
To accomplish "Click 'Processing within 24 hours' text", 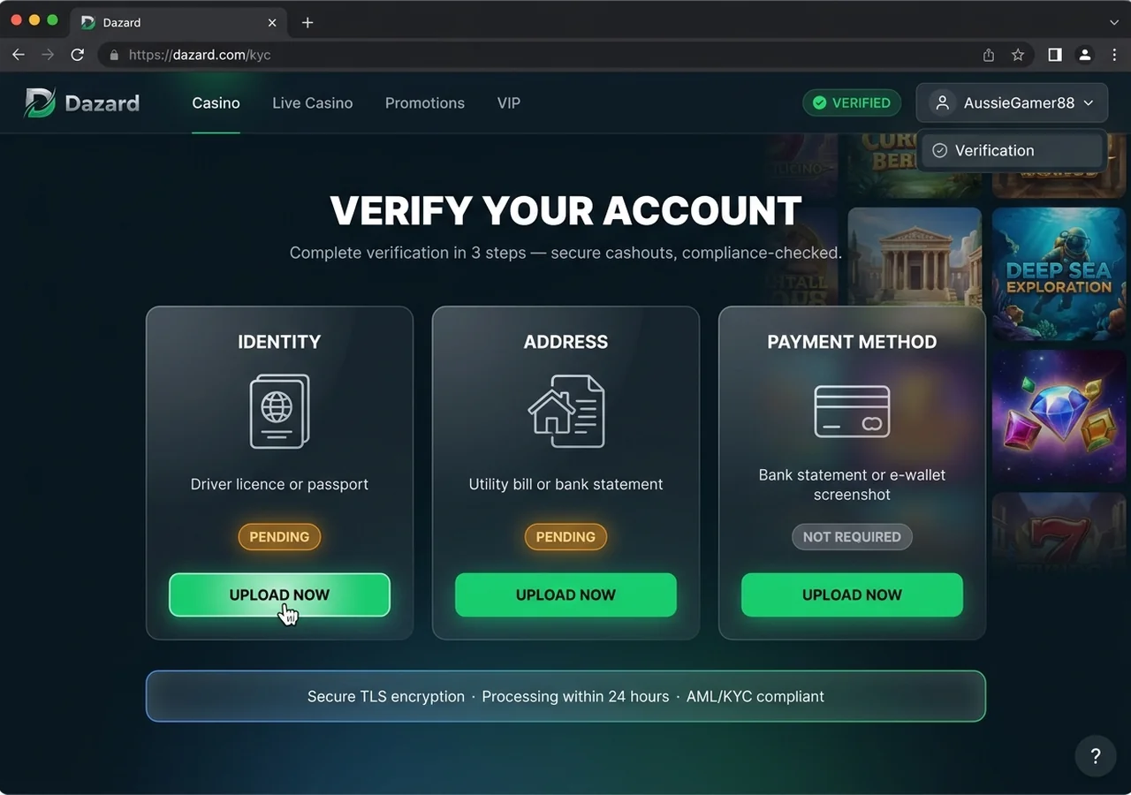I will 575,697.
